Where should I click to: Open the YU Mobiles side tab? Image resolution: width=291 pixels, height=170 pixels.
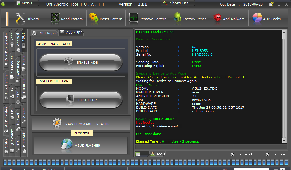click(12, 67)
